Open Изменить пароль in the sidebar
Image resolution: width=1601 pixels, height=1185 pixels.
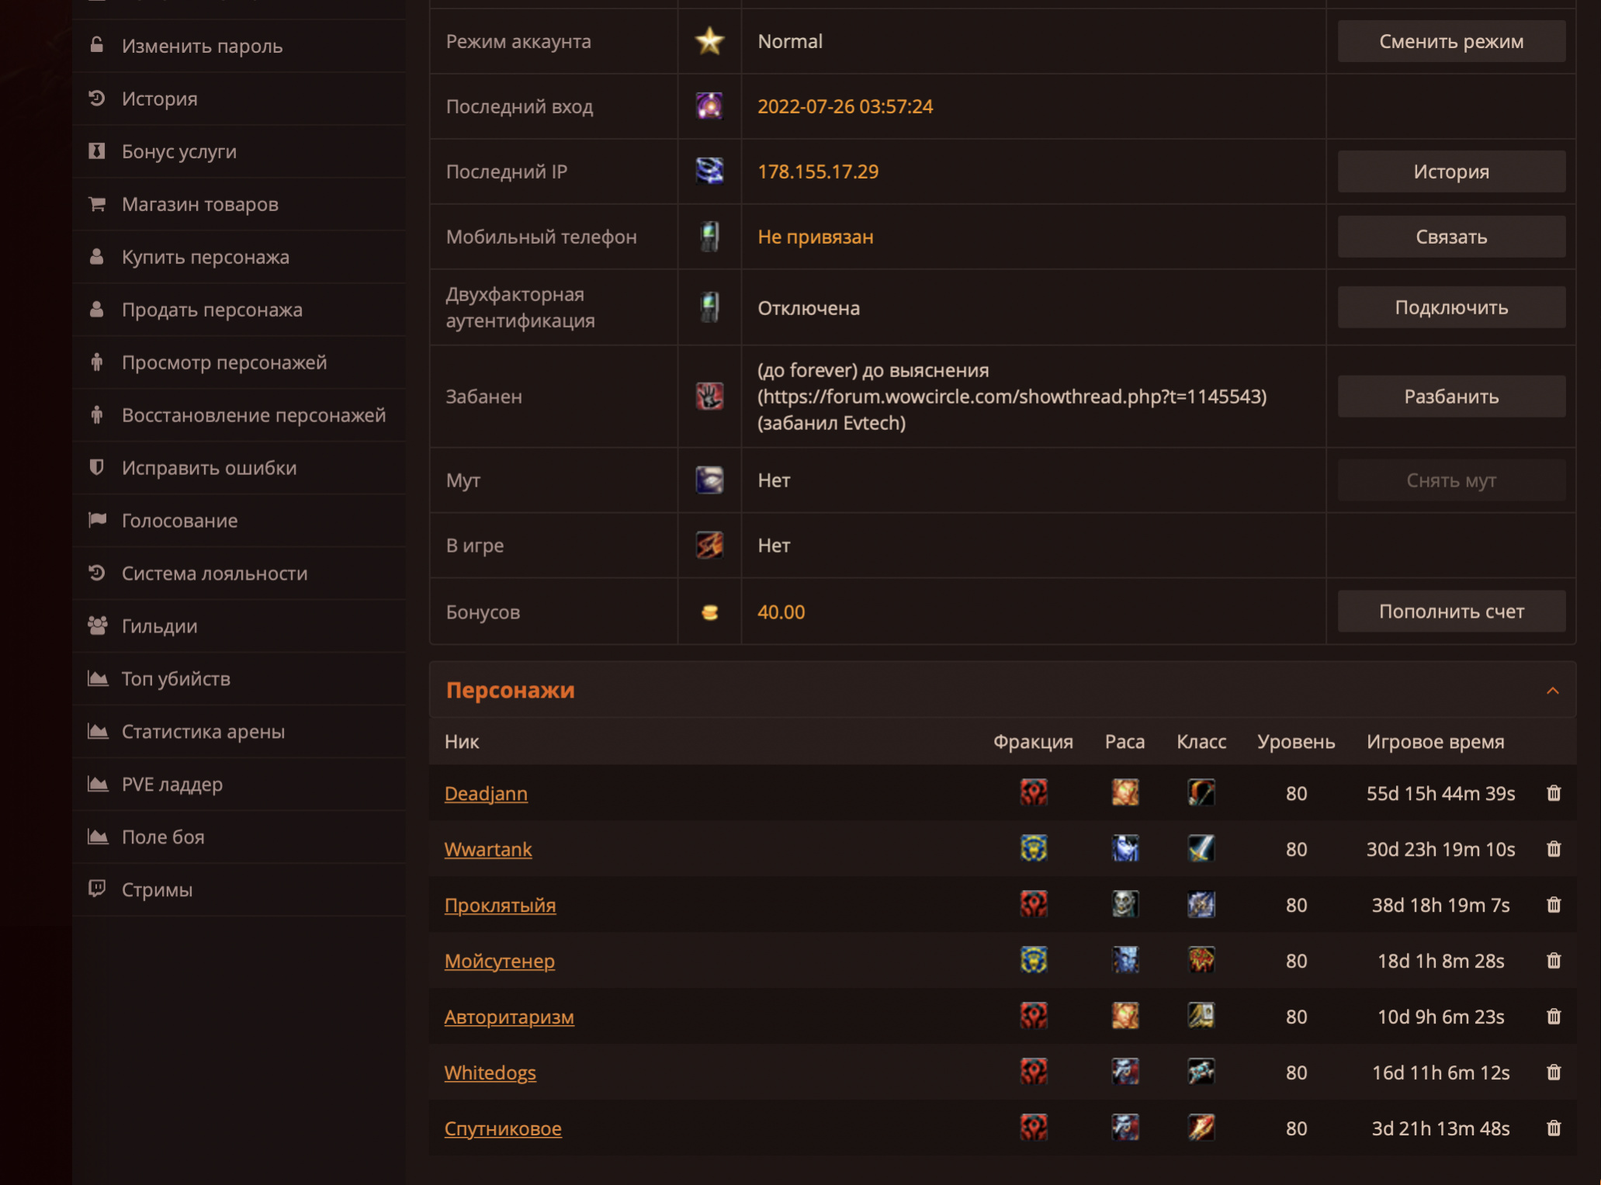tap(202, 46)
